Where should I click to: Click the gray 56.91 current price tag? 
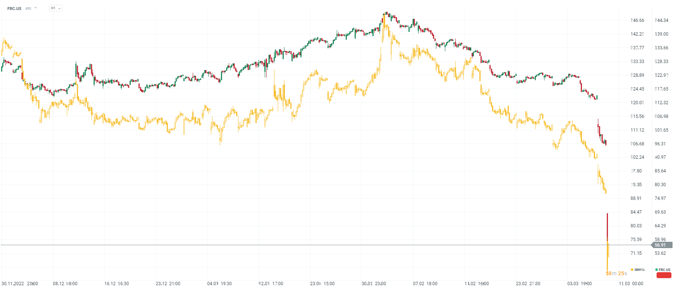click(x=661, y=245)
